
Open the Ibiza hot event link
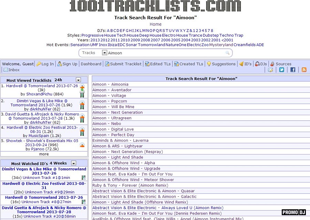click(112, 45)
